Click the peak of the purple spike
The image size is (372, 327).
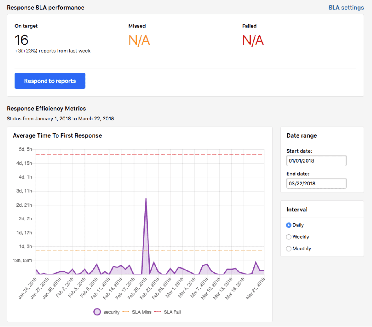pyautogui.click(x=146, y=199)
